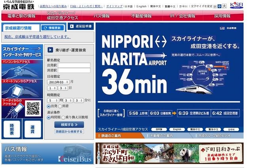Image resolution: width=253 pixels, height=168 pixels.
Task: Select access from smartphone option
Action: click(22, 89)
